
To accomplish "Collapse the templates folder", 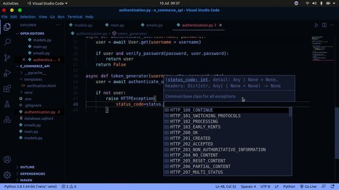I will tap(33, 79).
